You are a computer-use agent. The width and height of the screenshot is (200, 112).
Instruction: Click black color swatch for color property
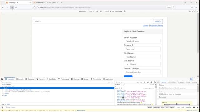point(123,98)
